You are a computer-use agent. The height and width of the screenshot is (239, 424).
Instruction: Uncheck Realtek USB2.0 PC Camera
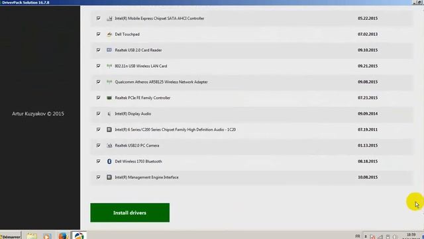click(x=99, y=145)
